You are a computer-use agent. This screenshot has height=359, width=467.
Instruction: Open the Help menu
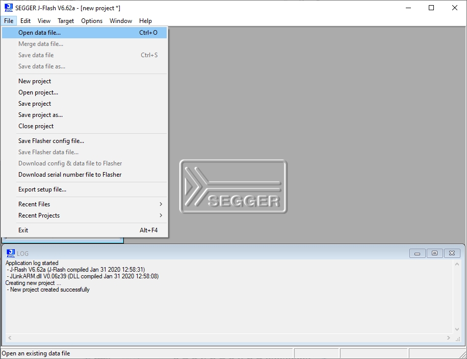pos(145,21)
